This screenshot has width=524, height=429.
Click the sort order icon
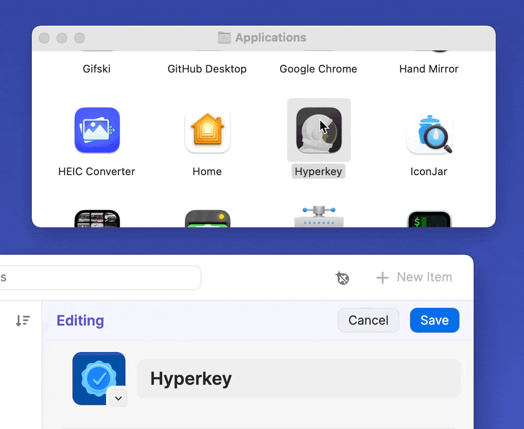(x=23, y=321)
